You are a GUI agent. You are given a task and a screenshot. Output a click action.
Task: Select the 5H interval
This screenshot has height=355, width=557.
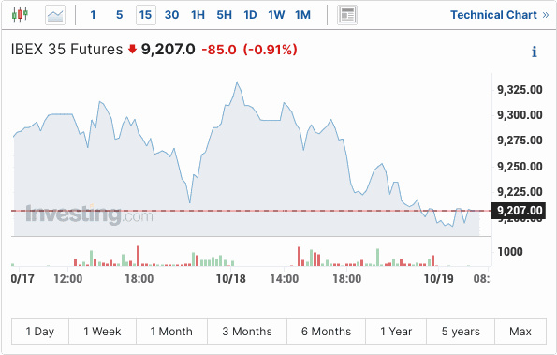(224, 15)
